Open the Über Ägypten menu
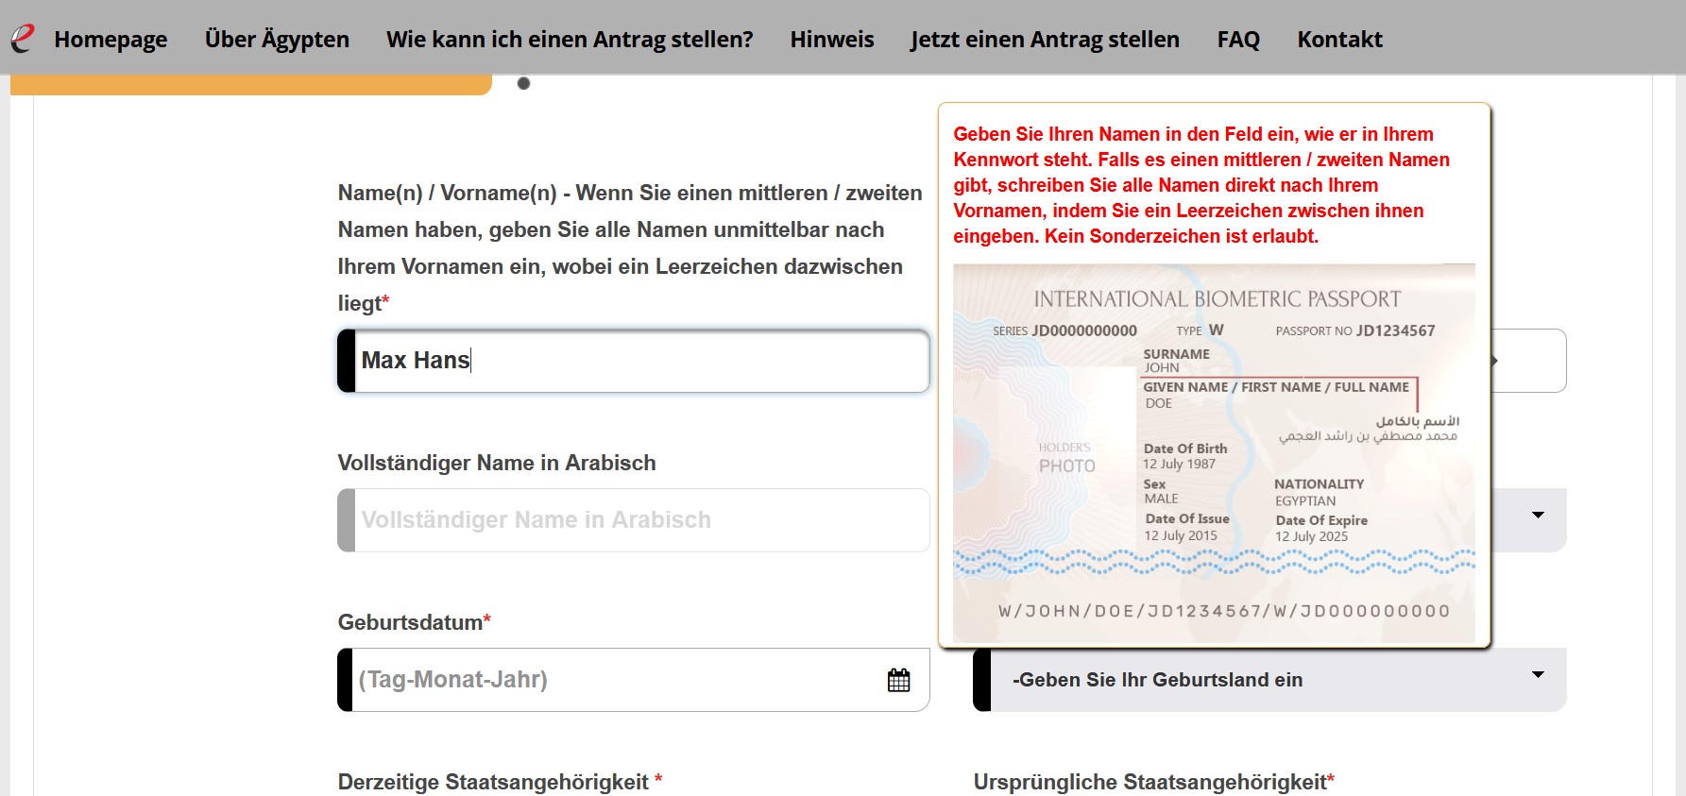The width and height of the screenshot is (1686, 796). pos(277,40)
